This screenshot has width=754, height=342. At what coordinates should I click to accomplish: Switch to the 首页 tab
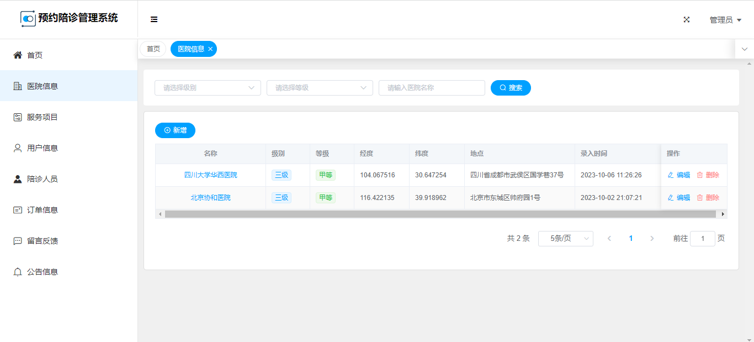pos(153,49)
